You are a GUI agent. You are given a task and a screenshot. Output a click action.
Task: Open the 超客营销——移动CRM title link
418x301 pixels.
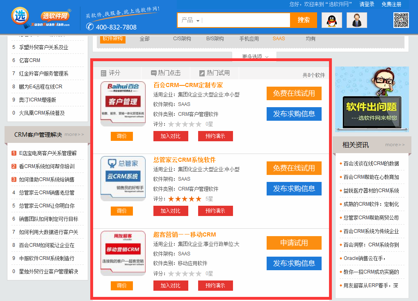tap(185, 234)
